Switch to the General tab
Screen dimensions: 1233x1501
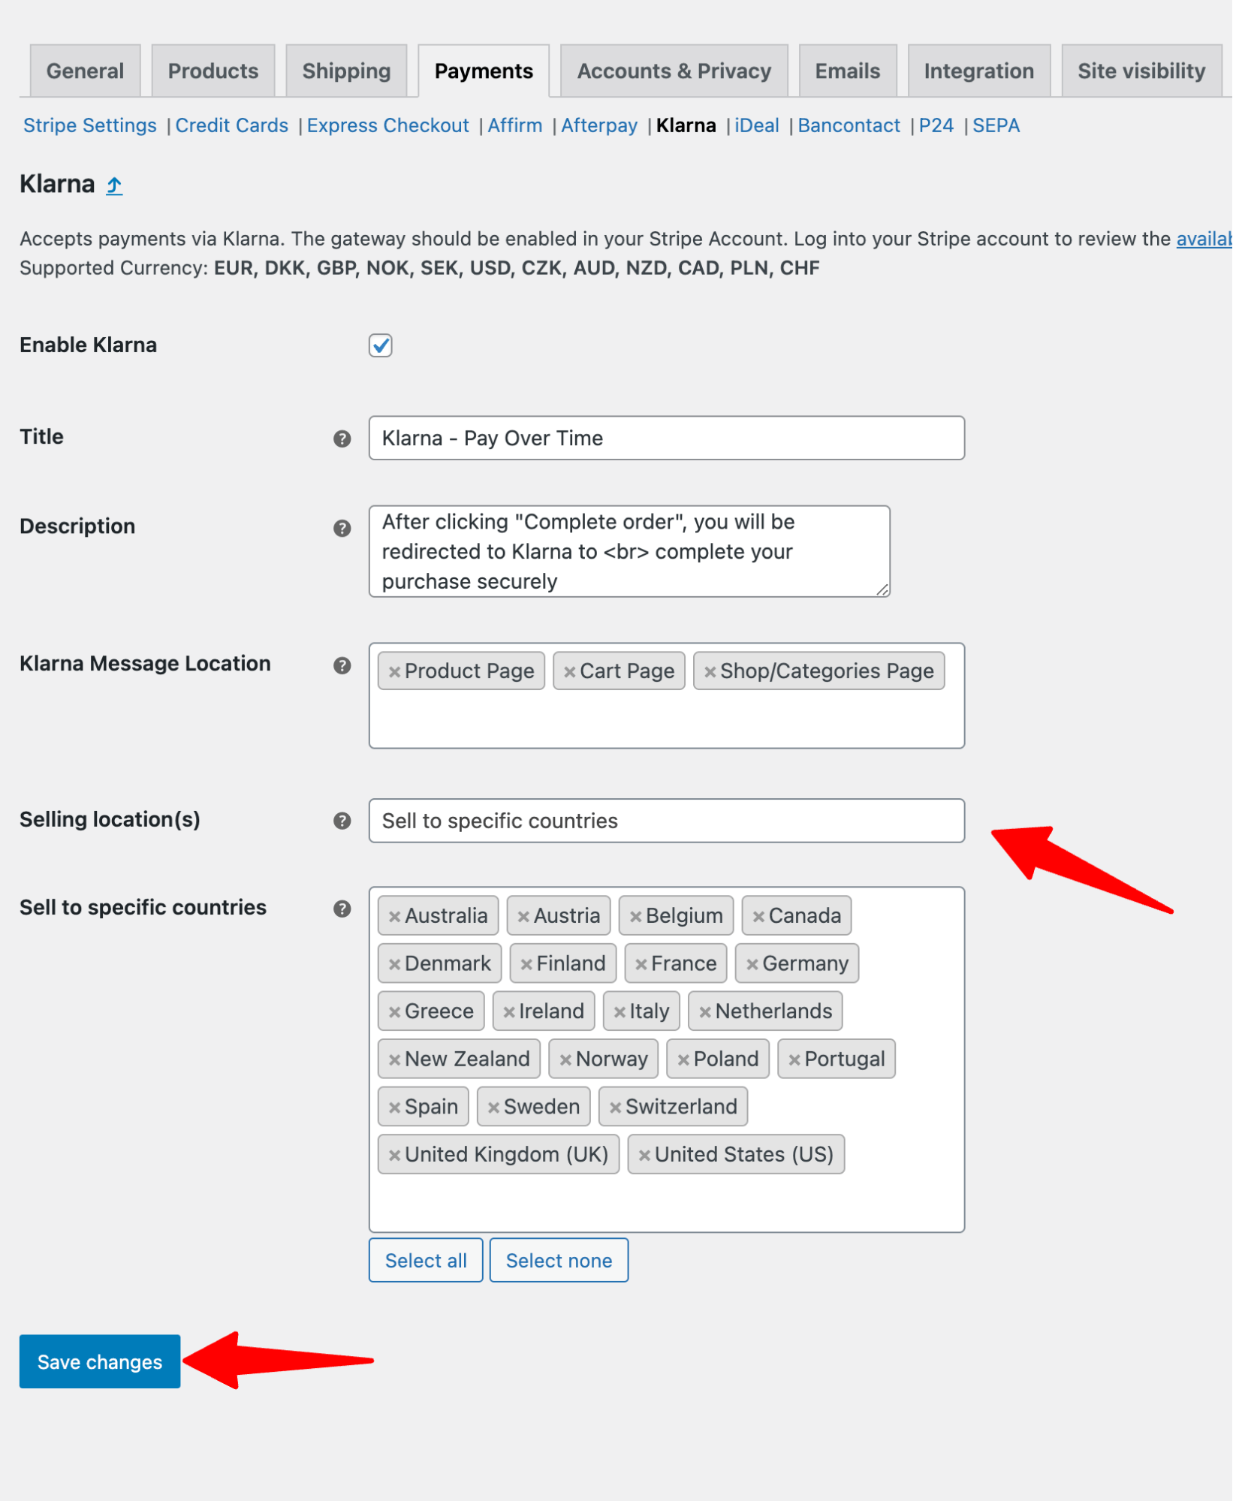tap(86, 71)
